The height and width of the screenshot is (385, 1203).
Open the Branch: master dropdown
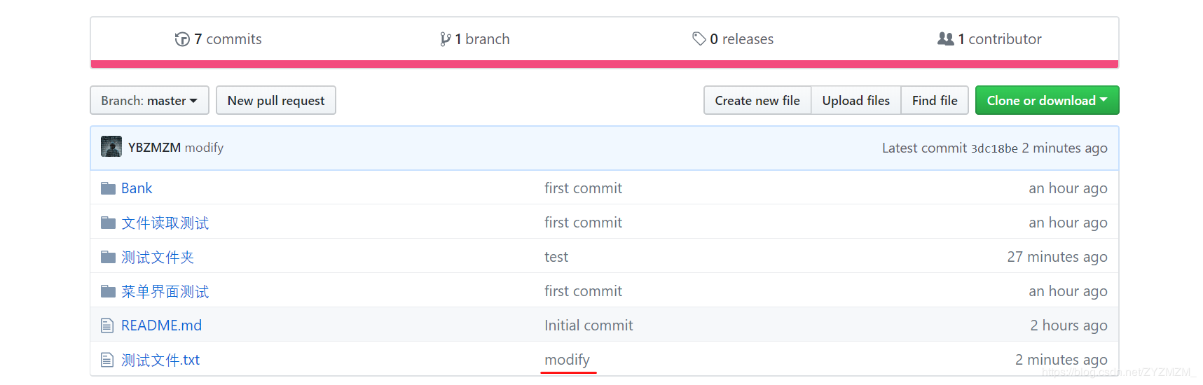tap(149, 100)
